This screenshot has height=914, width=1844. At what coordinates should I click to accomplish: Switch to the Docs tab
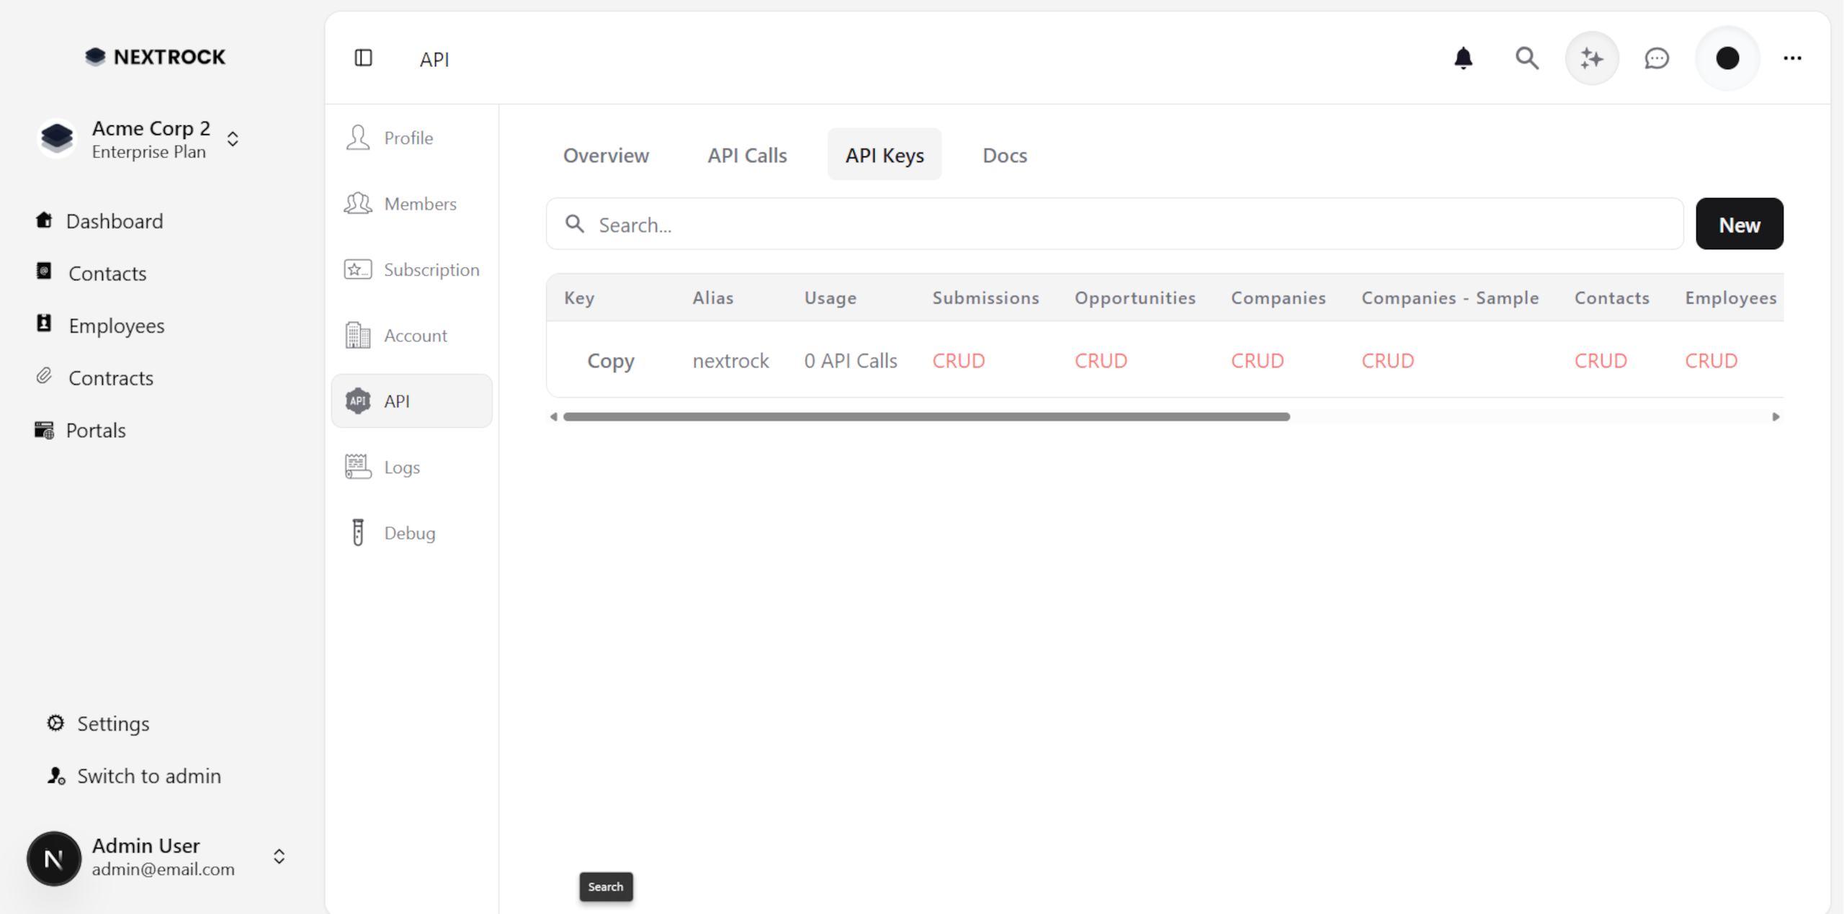click(x=1004, y=155)
